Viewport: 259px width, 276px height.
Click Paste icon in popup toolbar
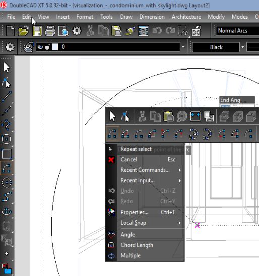tap(168, 116)
